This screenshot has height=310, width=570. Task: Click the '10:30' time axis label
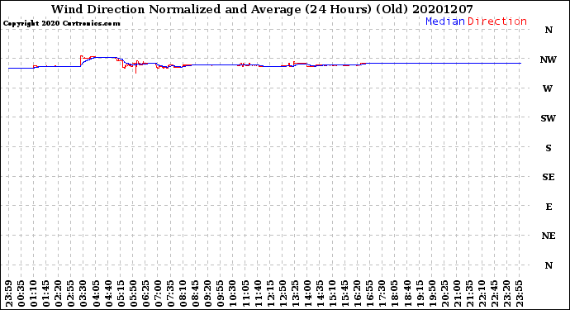[x=233, y=293]
